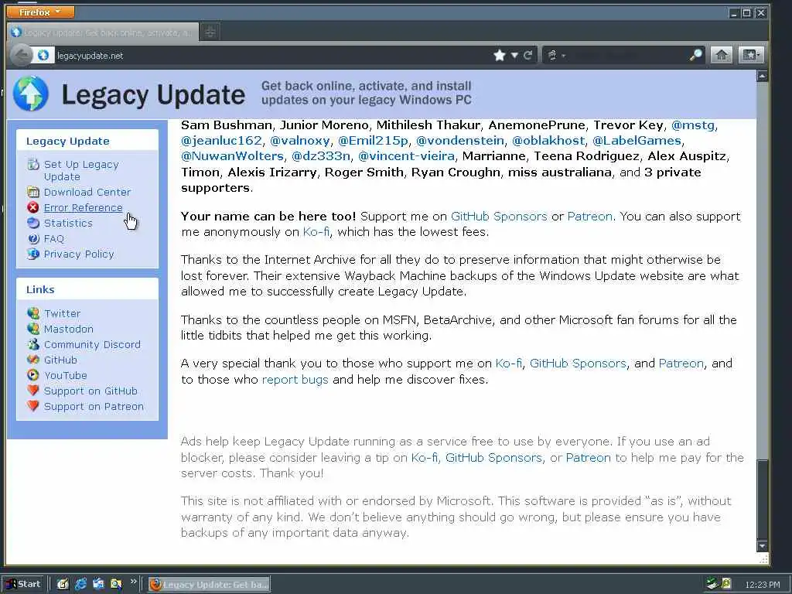Click the vertical scrollbar thumb
The height and width of the screenshot is (594, 792).
[x=762, y=499]
